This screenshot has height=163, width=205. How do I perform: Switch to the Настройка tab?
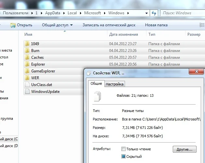click(115, 84)
